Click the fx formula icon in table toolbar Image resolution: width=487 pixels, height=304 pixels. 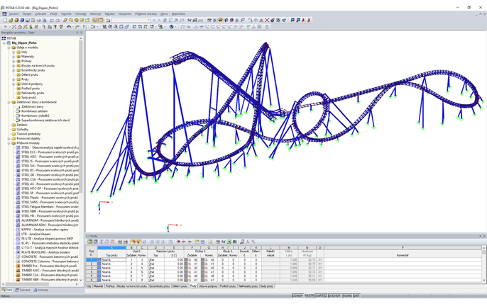tap(248, 242)
